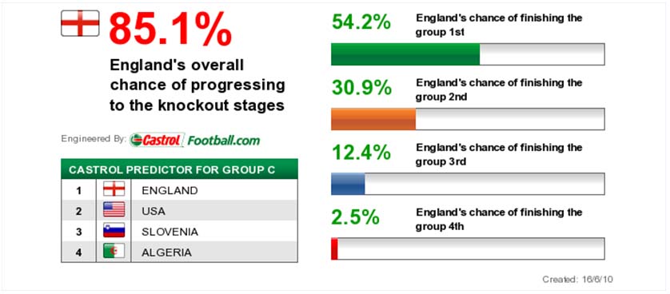Click the Algeria flag icon
The image size is (670, 294).
click(x=114, y=252)
